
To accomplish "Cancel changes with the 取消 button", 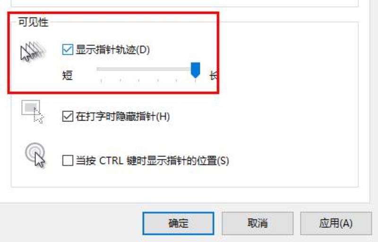I will [258, 224].
